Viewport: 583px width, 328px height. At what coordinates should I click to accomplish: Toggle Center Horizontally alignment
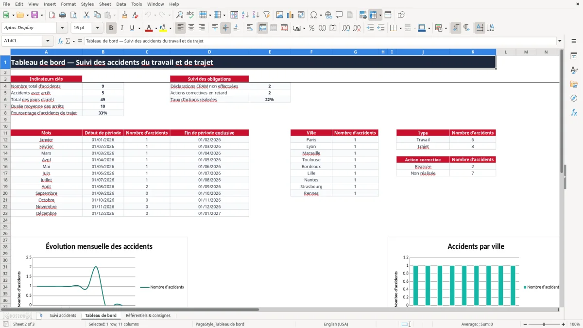191,28
